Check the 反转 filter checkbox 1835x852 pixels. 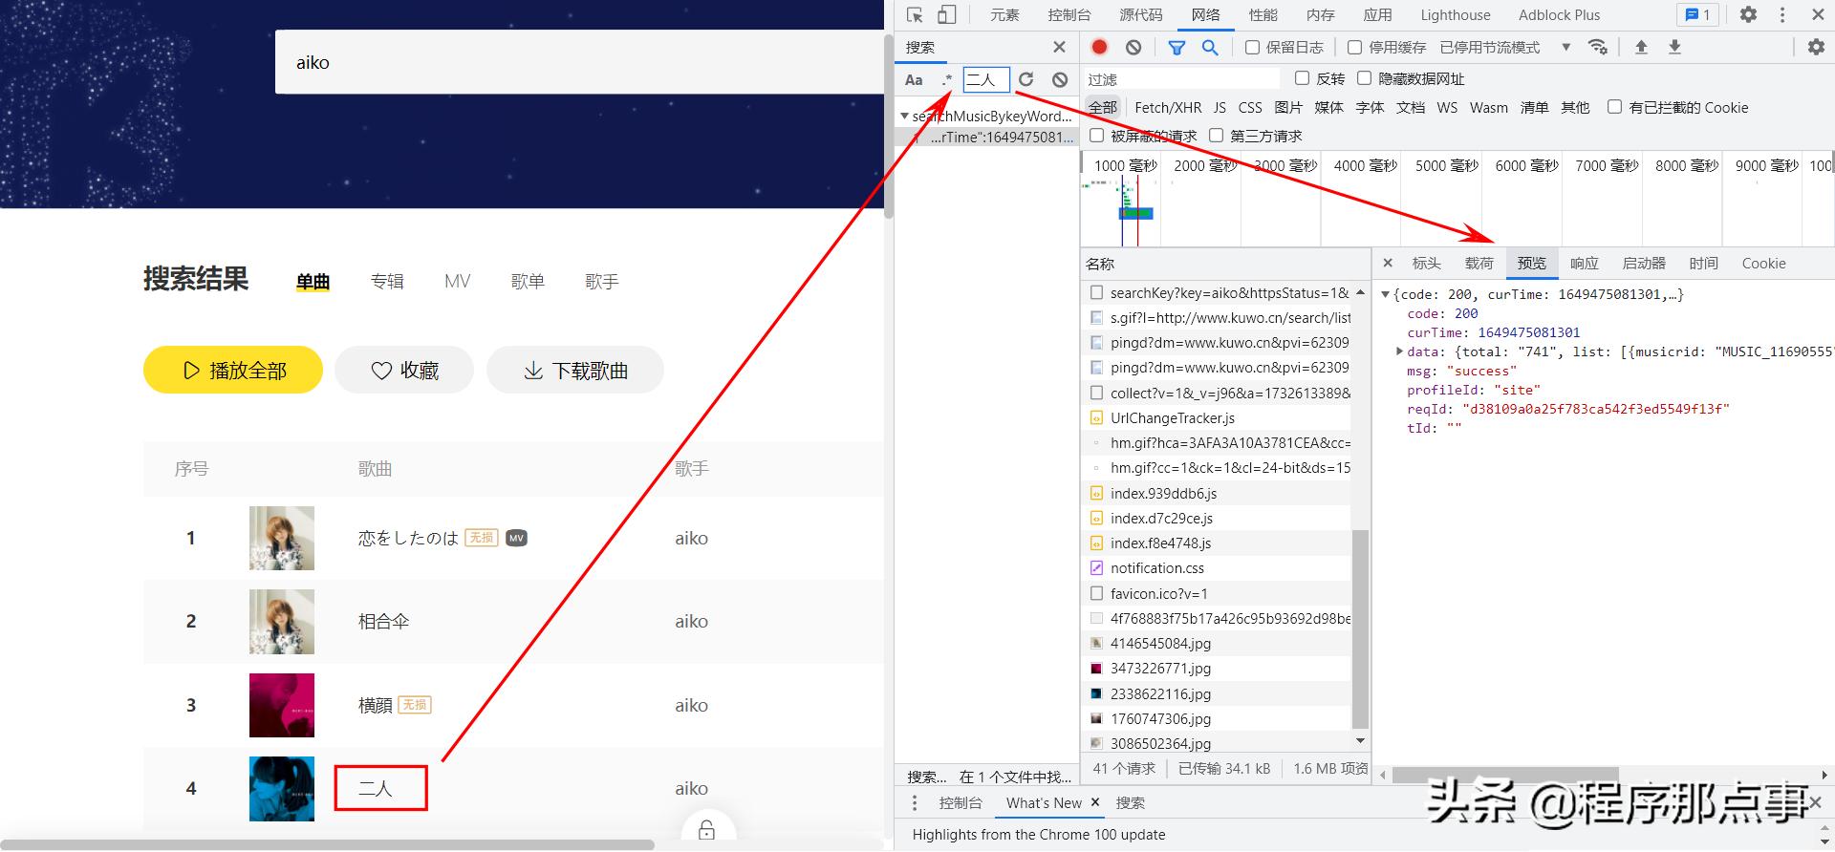[1302, 78]
